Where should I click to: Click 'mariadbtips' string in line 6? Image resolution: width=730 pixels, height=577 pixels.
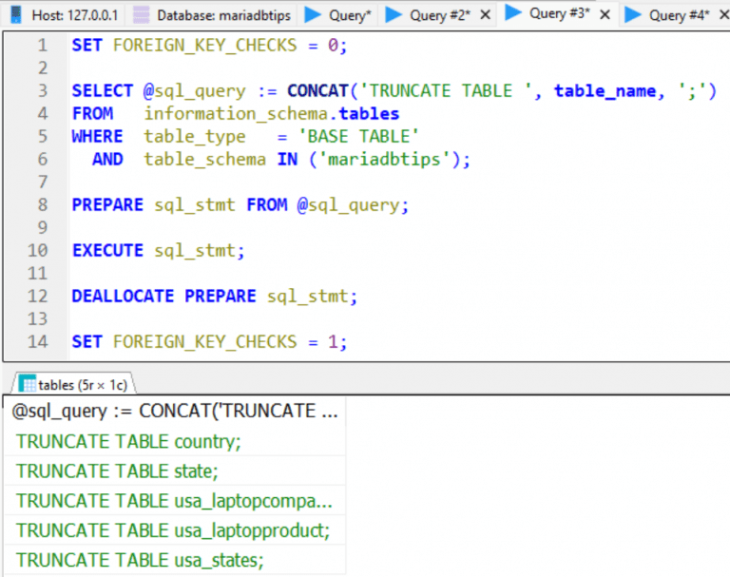click(x=385, y=160)
